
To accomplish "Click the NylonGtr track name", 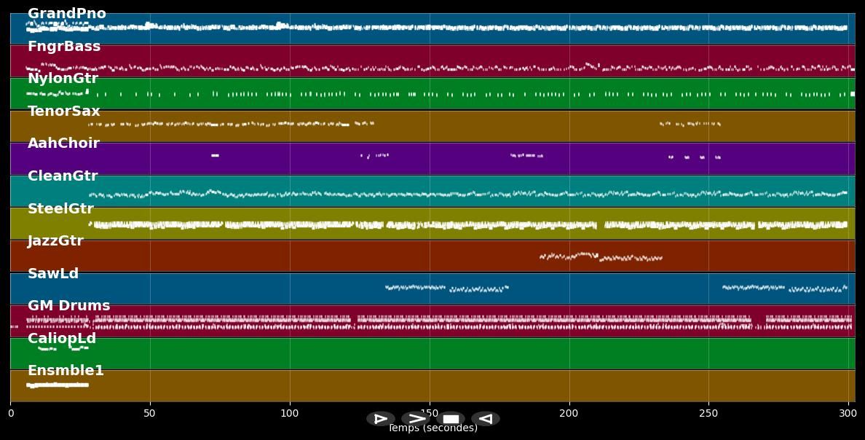I will pos(63,79).
